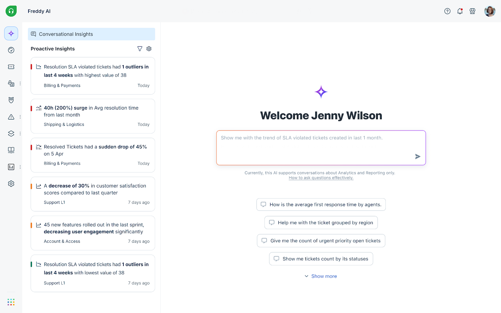Open the dashboard gauge icon in sidebar

point(11,50)
